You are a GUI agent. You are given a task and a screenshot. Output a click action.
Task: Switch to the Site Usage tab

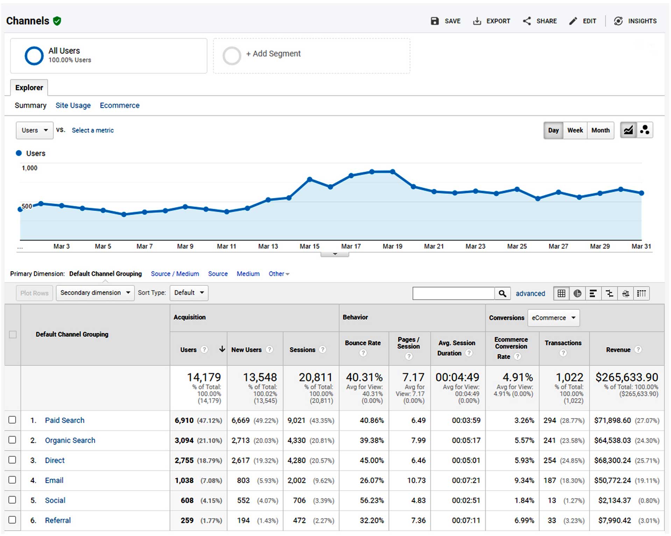(73, 105)
